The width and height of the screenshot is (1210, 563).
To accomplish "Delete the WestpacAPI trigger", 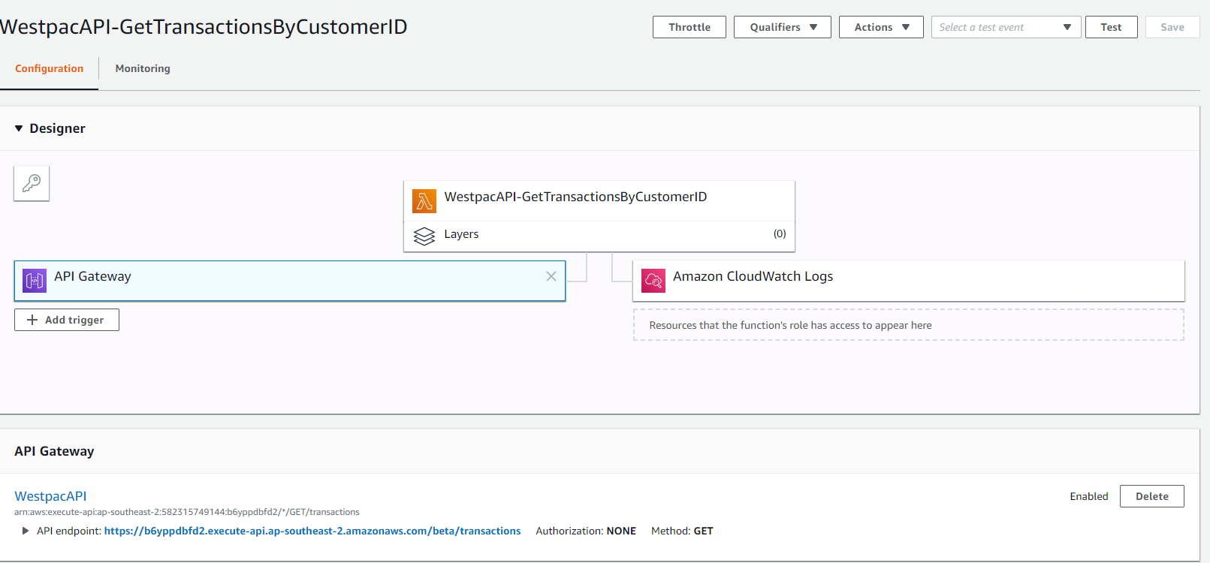I will [1151, 496].
